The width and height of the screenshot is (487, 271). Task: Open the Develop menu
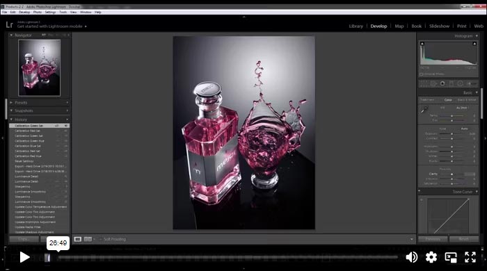pos(24,12)
